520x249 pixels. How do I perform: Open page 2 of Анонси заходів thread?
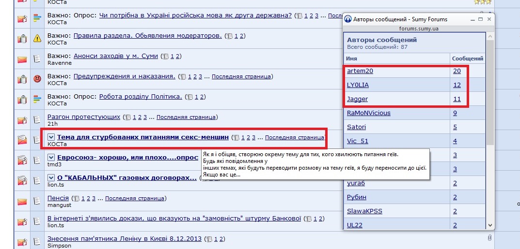click(178, 56)
